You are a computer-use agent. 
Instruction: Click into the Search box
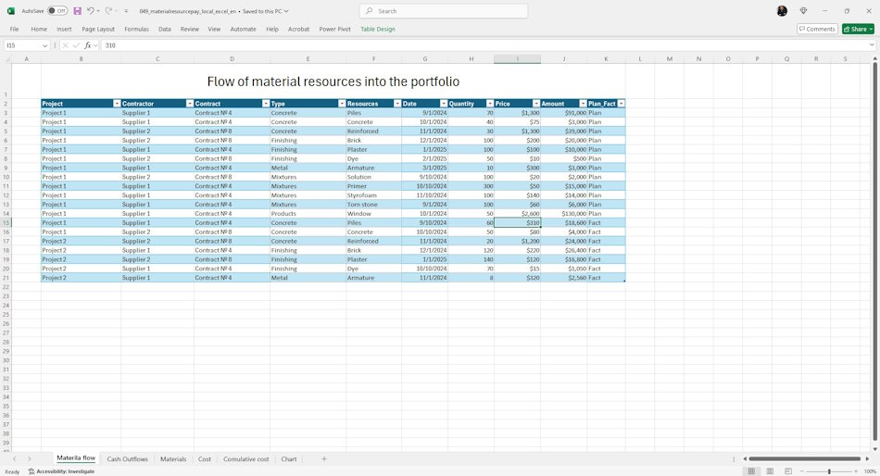coord(444,11)
